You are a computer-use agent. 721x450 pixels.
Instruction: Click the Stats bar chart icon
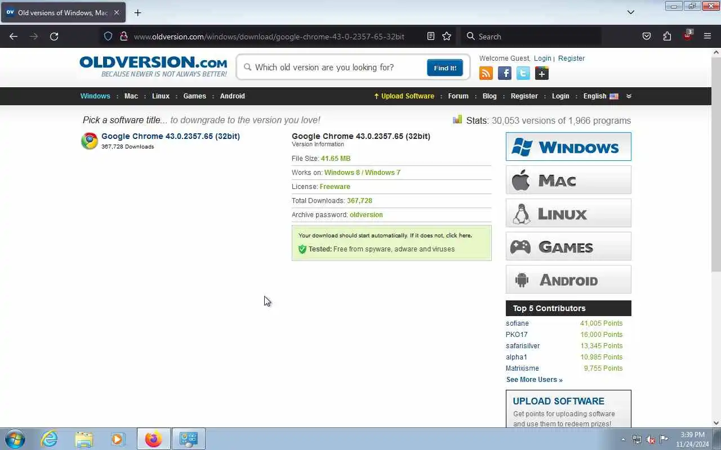tap(457, 119)
